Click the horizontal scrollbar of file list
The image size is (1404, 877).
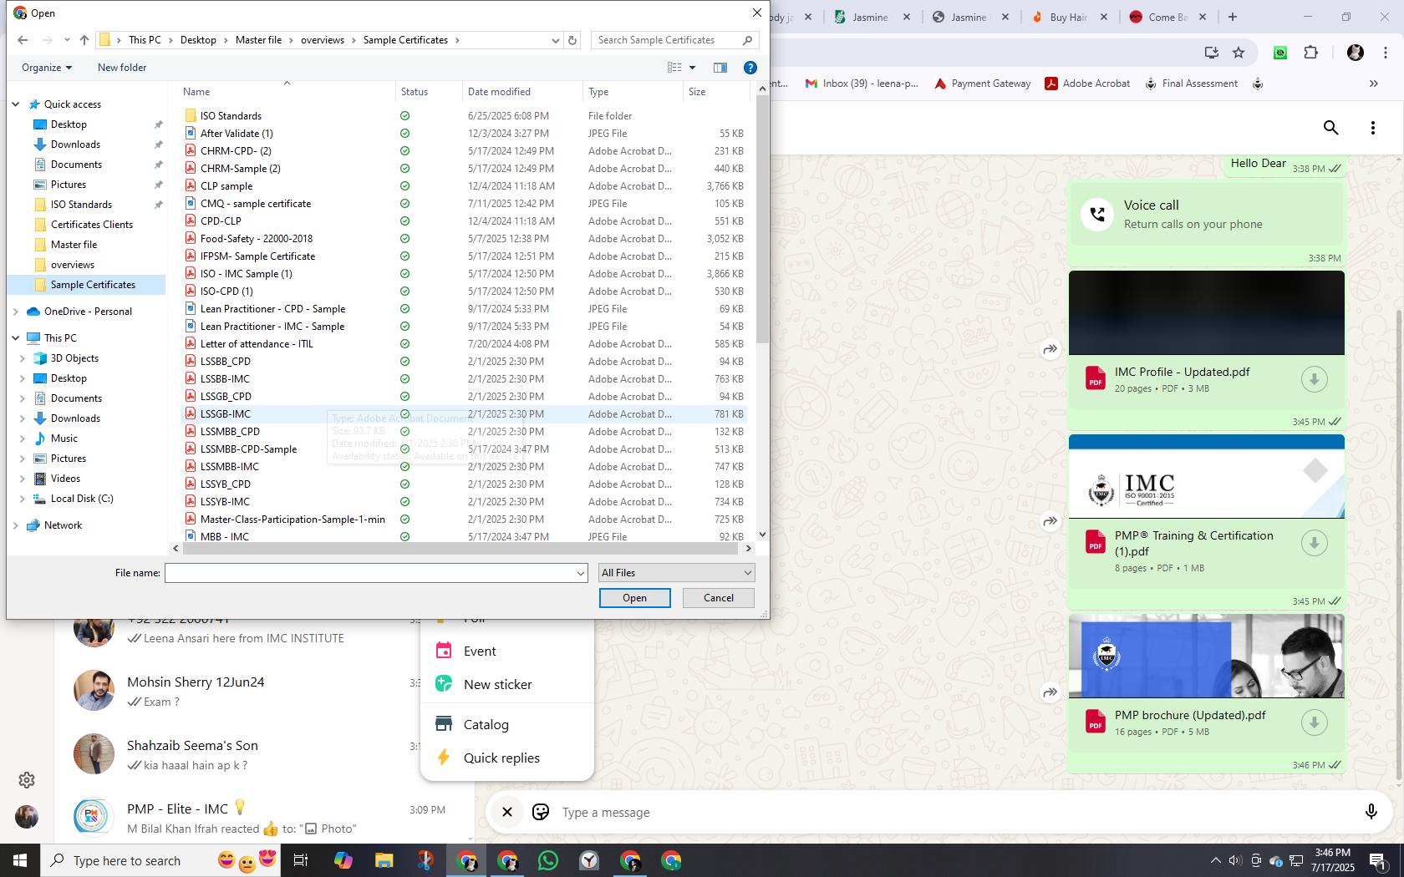pyautogui.click(x=460, y=549)
